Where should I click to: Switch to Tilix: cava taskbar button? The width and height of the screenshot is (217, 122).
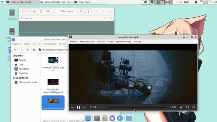coord(91,2)
